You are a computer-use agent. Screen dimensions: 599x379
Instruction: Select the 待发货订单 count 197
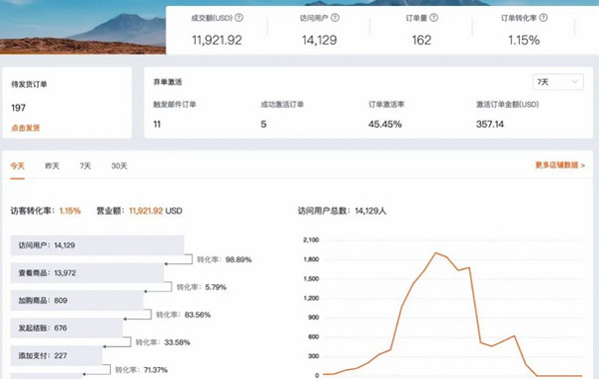coord(18,108)
